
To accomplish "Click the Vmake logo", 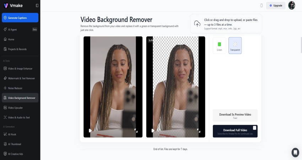I will (x=11, y=6).
